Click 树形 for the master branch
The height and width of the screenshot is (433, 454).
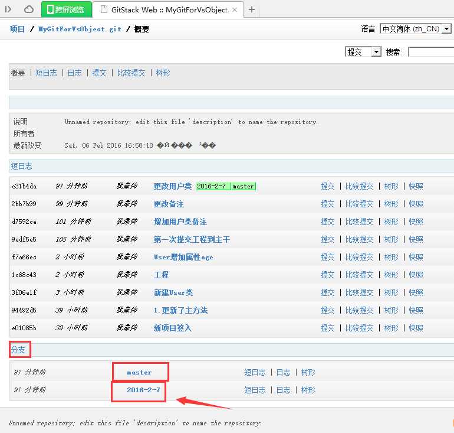[x=308, y=372]
